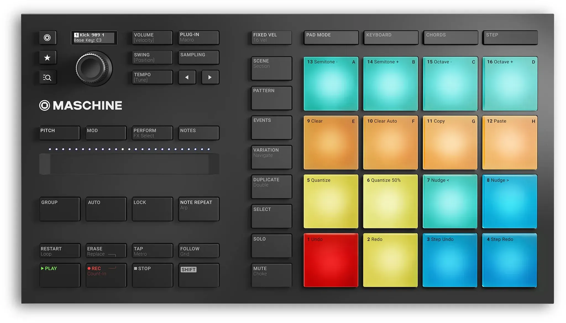Switch the touch strip to MOD mode
Image resolution: width=566 pixels, height=323 pixels.
coord(106,133)
